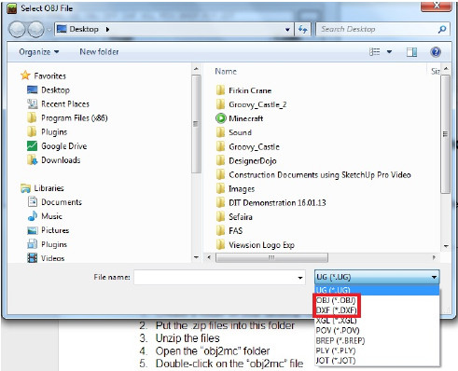Choose JOT (*.JOT) from file type list
458x371 pixels.
click(336, 361)
